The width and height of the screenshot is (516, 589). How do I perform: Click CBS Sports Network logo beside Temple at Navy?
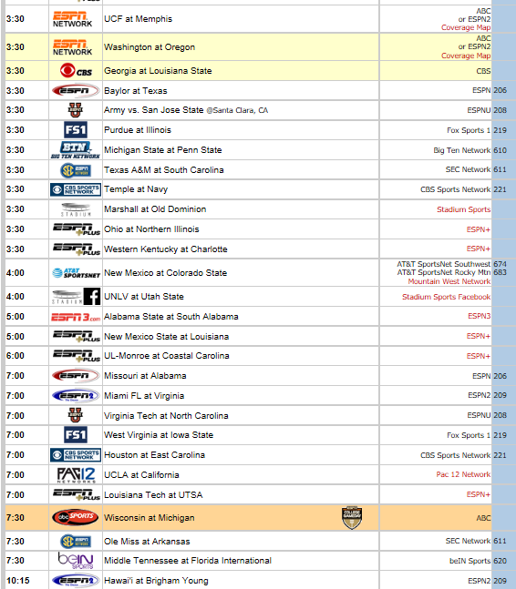[76, 189]
